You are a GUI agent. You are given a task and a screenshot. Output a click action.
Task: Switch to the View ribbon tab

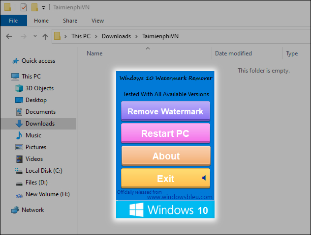[97, 21]
